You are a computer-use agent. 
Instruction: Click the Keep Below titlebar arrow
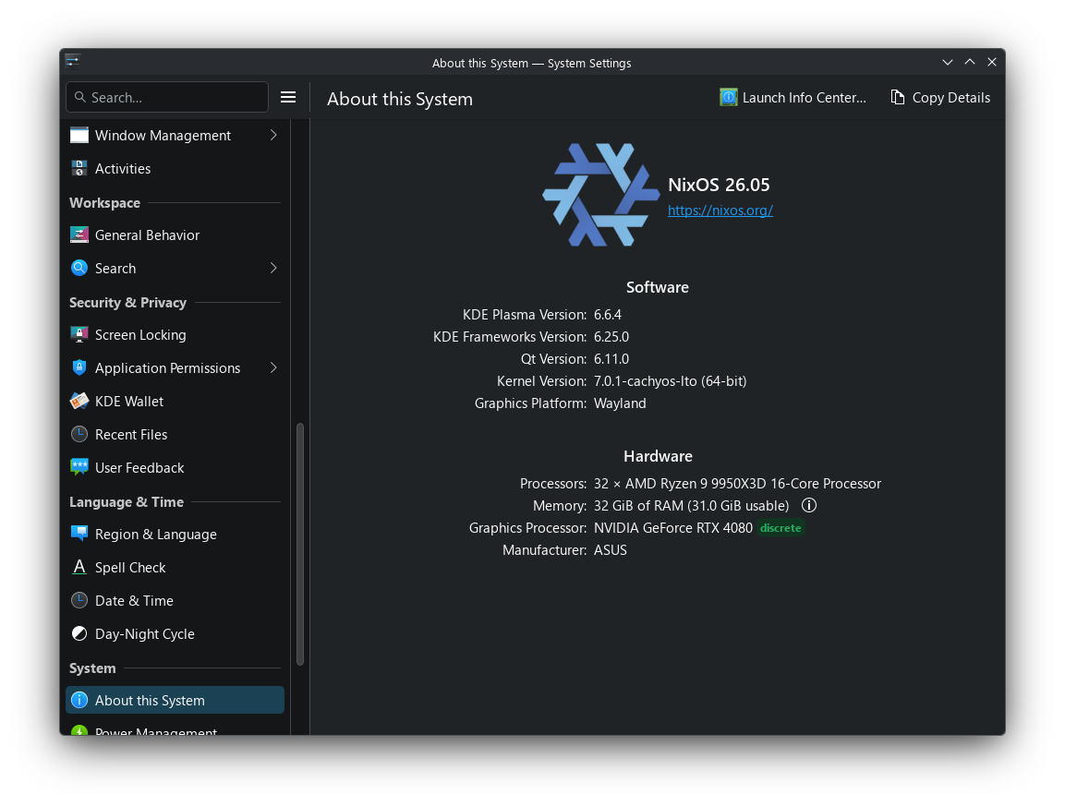[x=948, y=62]
